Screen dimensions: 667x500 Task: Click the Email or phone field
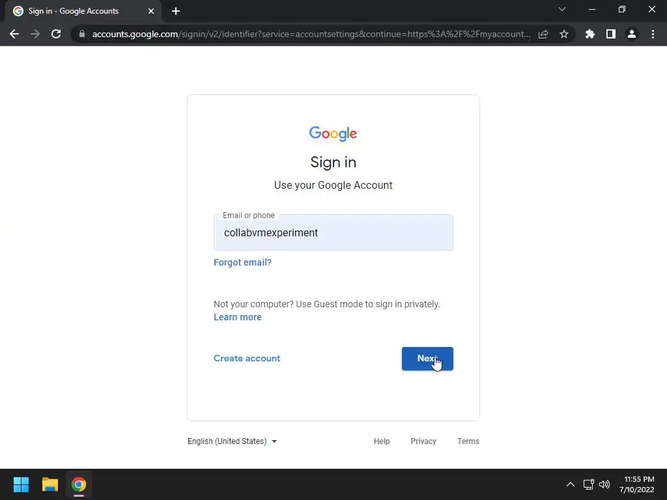(x=333, y=232)
